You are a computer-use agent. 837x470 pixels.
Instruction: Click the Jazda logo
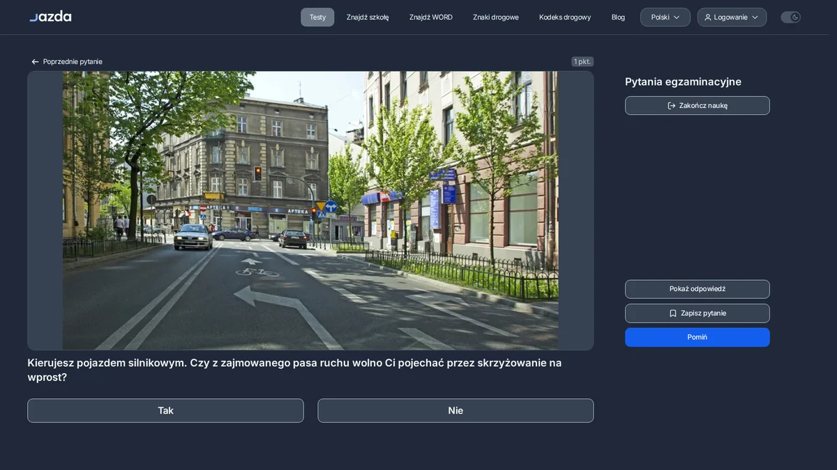point(50,16)
